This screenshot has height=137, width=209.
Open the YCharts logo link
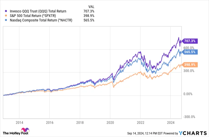coord(193,133)
